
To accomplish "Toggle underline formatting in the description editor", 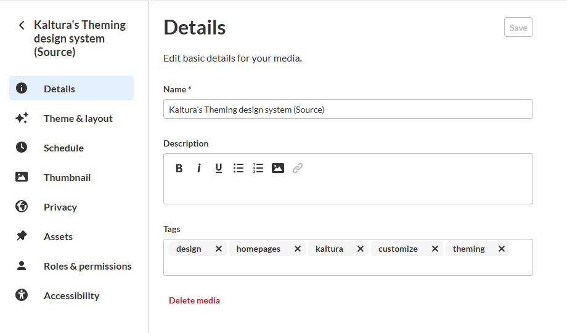I will click(218, 168).
